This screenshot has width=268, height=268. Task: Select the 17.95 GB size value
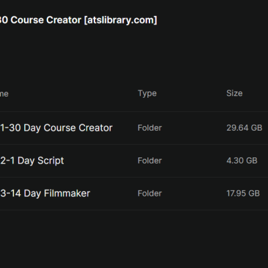tap(243, 194)
